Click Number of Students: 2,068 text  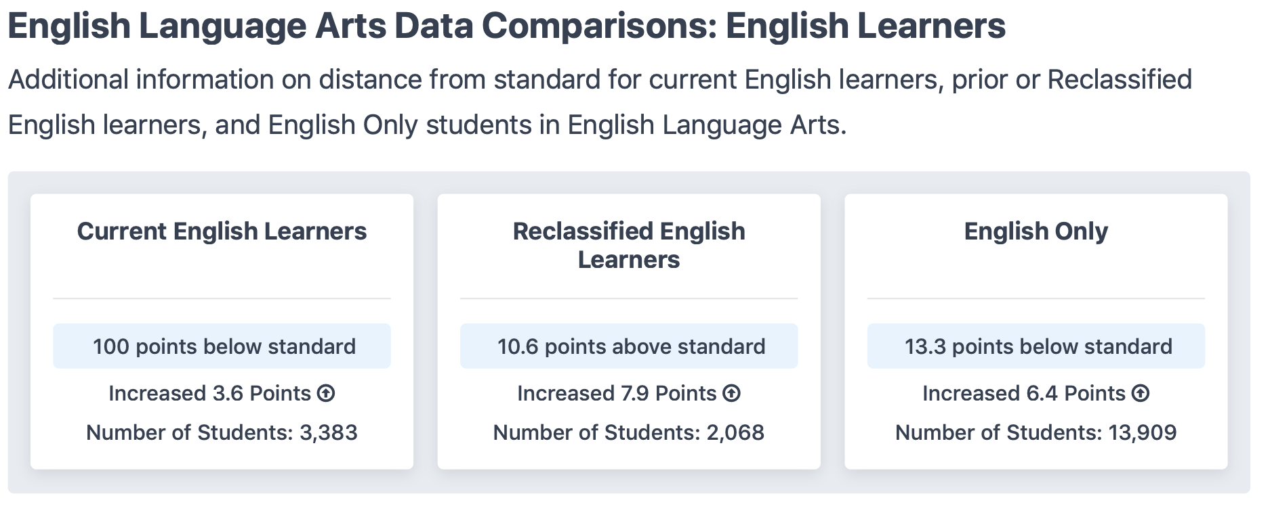629,432
